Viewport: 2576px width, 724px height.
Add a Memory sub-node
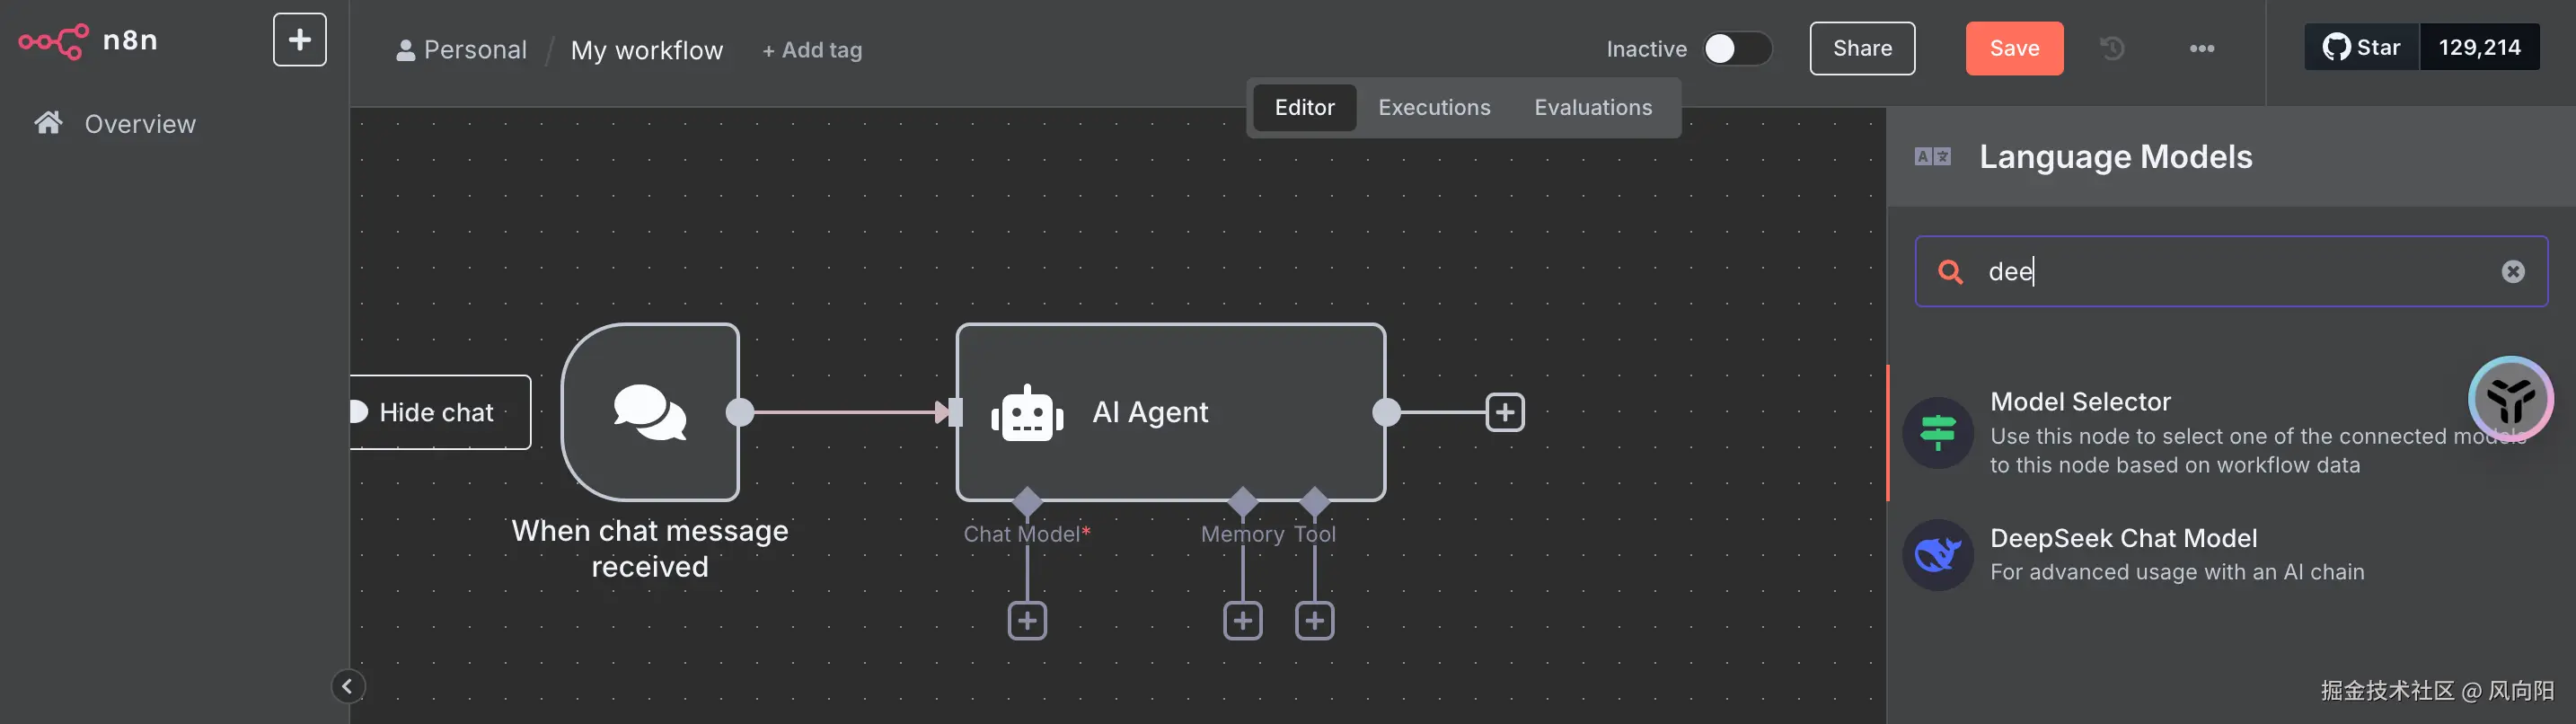click(x=1243, y=621)
